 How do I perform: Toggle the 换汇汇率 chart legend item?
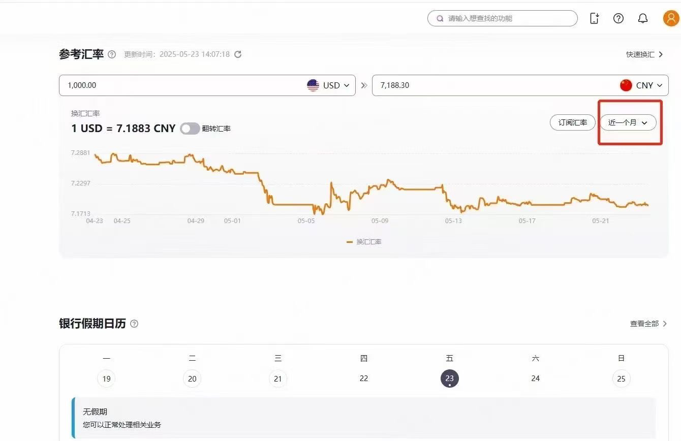(364, 242)
